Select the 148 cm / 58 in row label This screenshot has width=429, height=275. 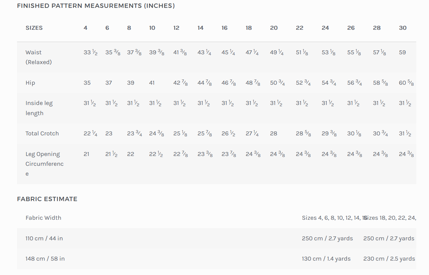[x=45, y=259]
